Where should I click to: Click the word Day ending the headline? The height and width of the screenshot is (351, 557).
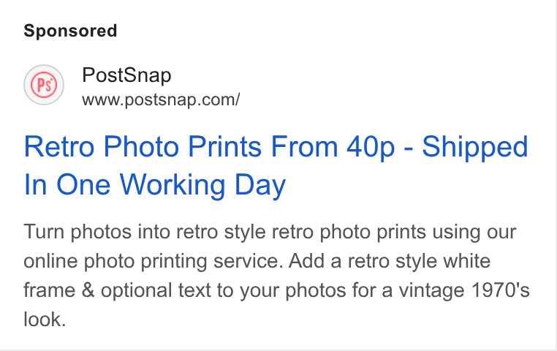(260, 186)
